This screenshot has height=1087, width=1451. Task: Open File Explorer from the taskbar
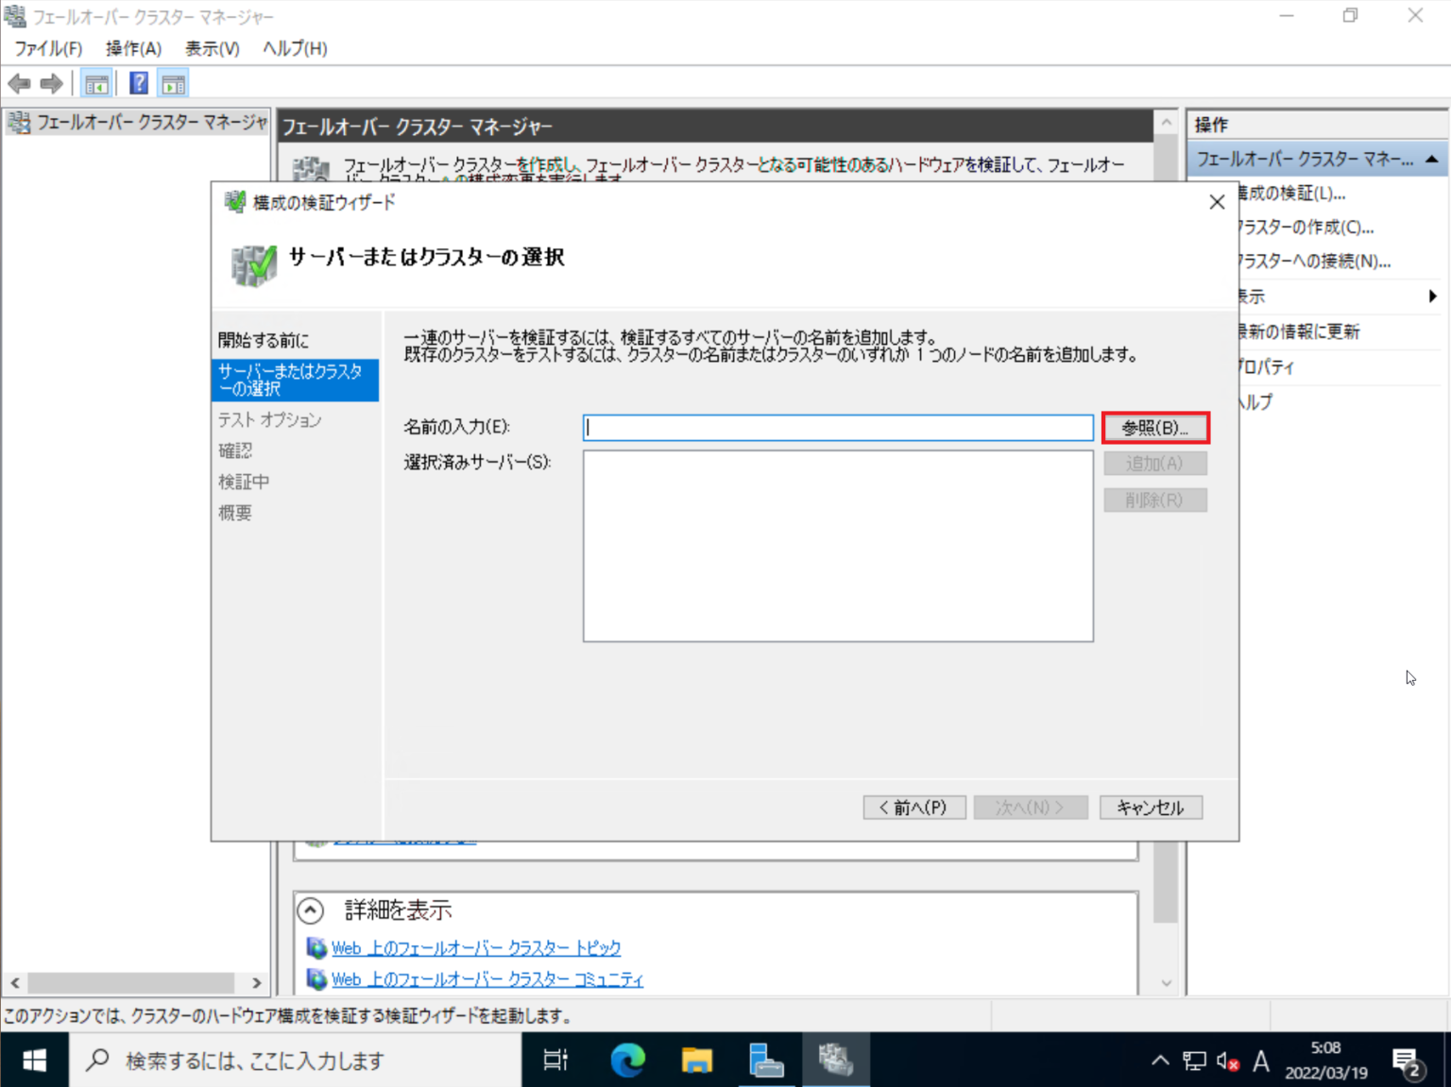[696, 1059]
